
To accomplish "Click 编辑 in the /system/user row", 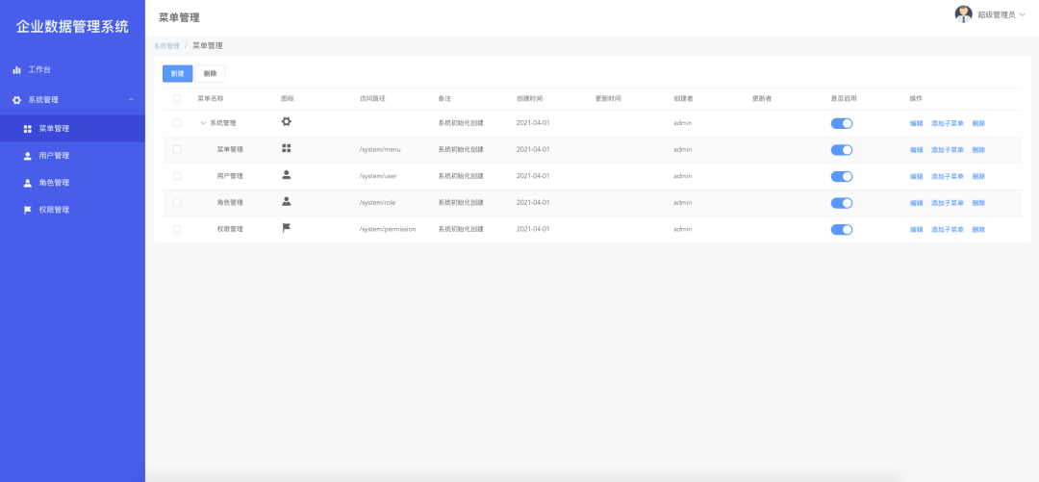I will [917, 176].
